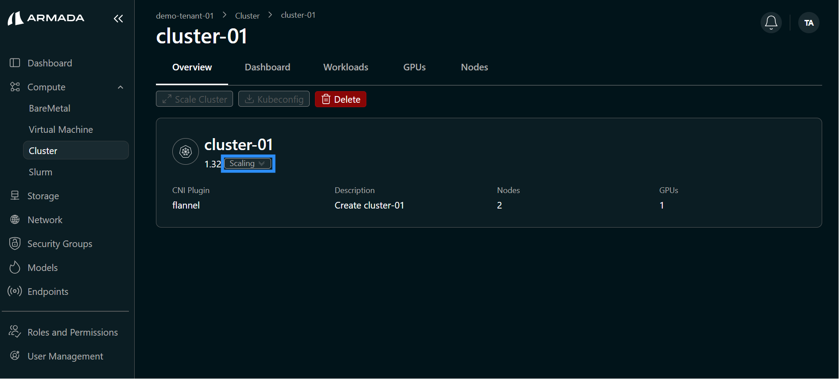The height and width of the screenshot is (379, 839).
Task: Open the Workloads tab
Action: 346,67
